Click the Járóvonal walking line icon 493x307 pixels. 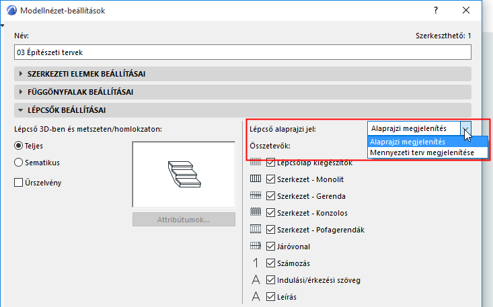(256, 246)
